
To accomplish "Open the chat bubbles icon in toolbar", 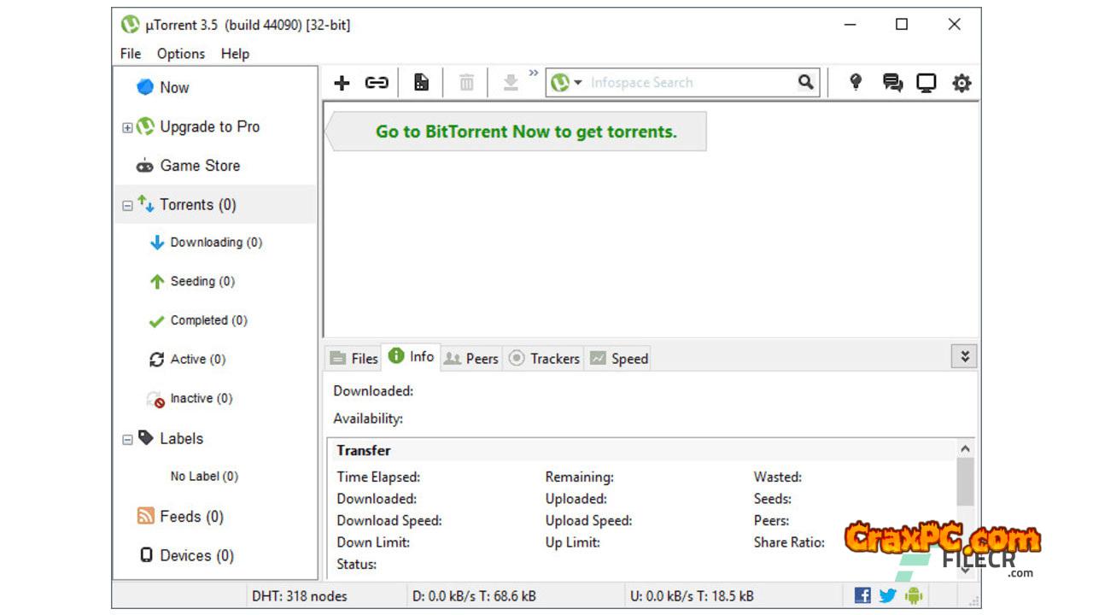I will (892, 83).
